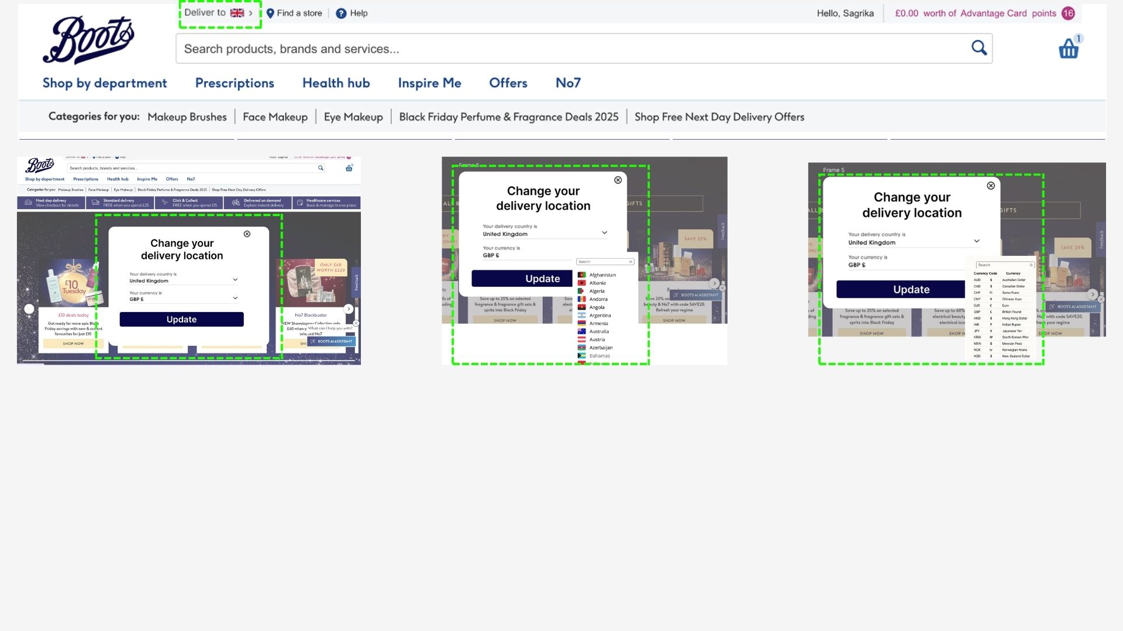Open the Prescriptions menu
Screen dimensions: 1123x631
235,83
